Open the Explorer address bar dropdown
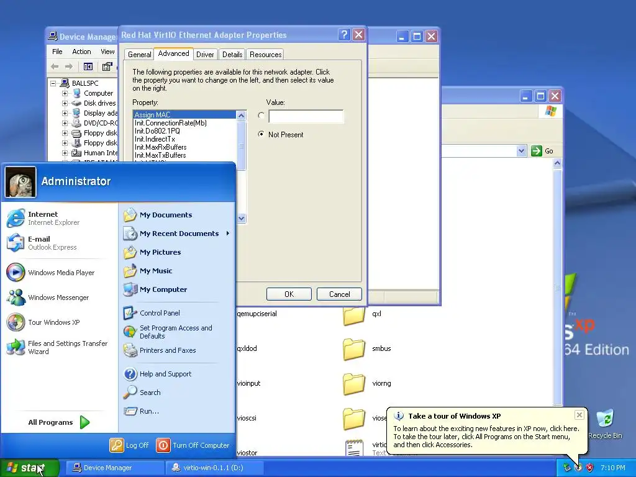 [521, 151]
